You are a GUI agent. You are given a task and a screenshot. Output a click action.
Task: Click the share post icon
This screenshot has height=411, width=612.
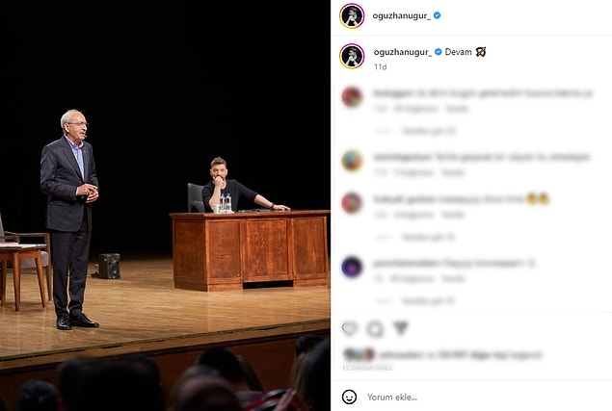coord(401,328)
